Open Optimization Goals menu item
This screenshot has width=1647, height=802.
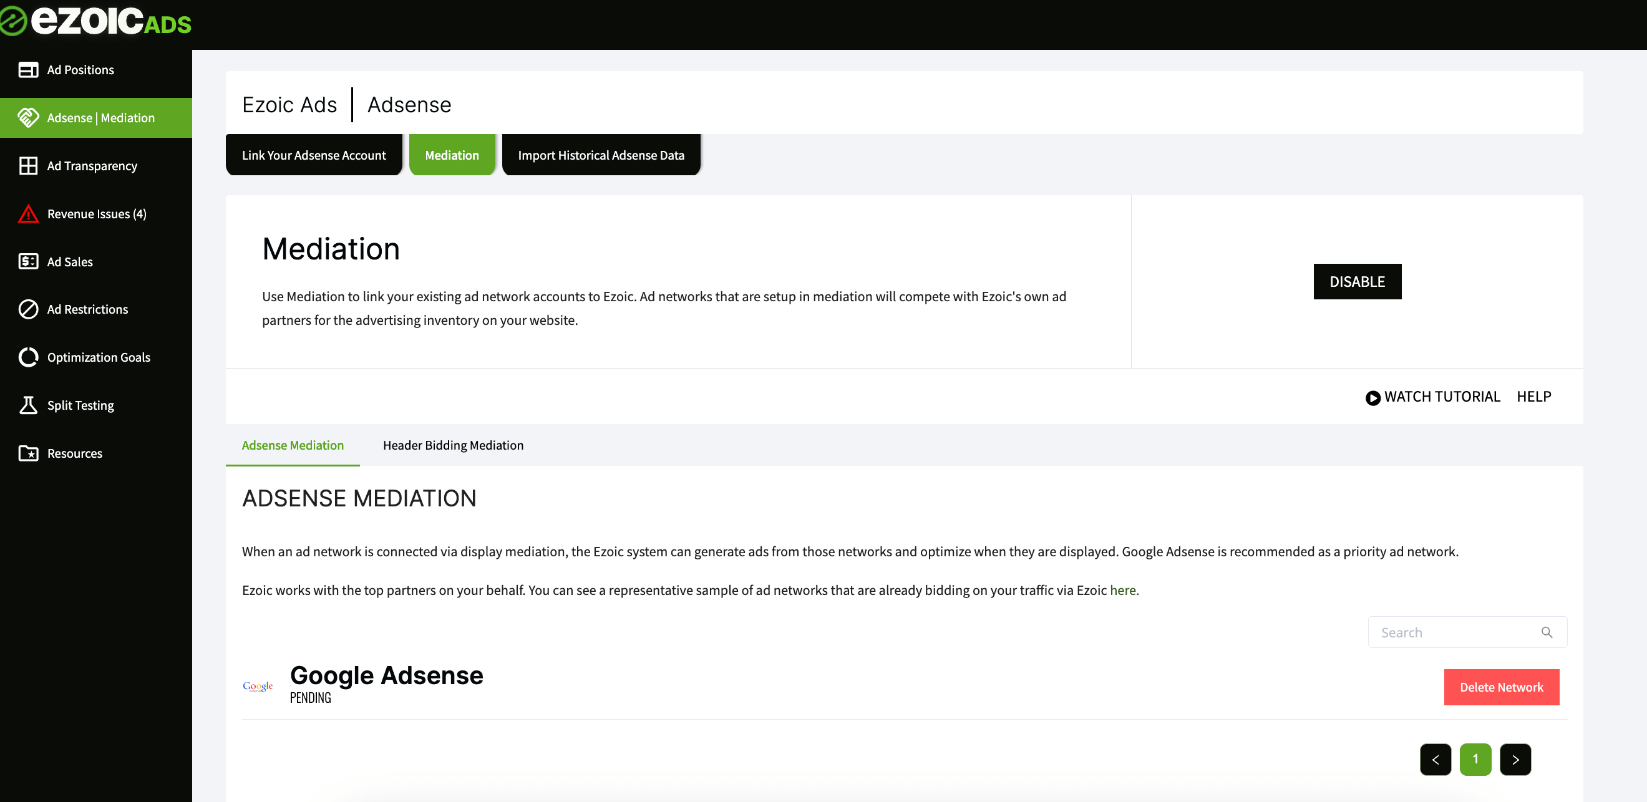[96, 357]
